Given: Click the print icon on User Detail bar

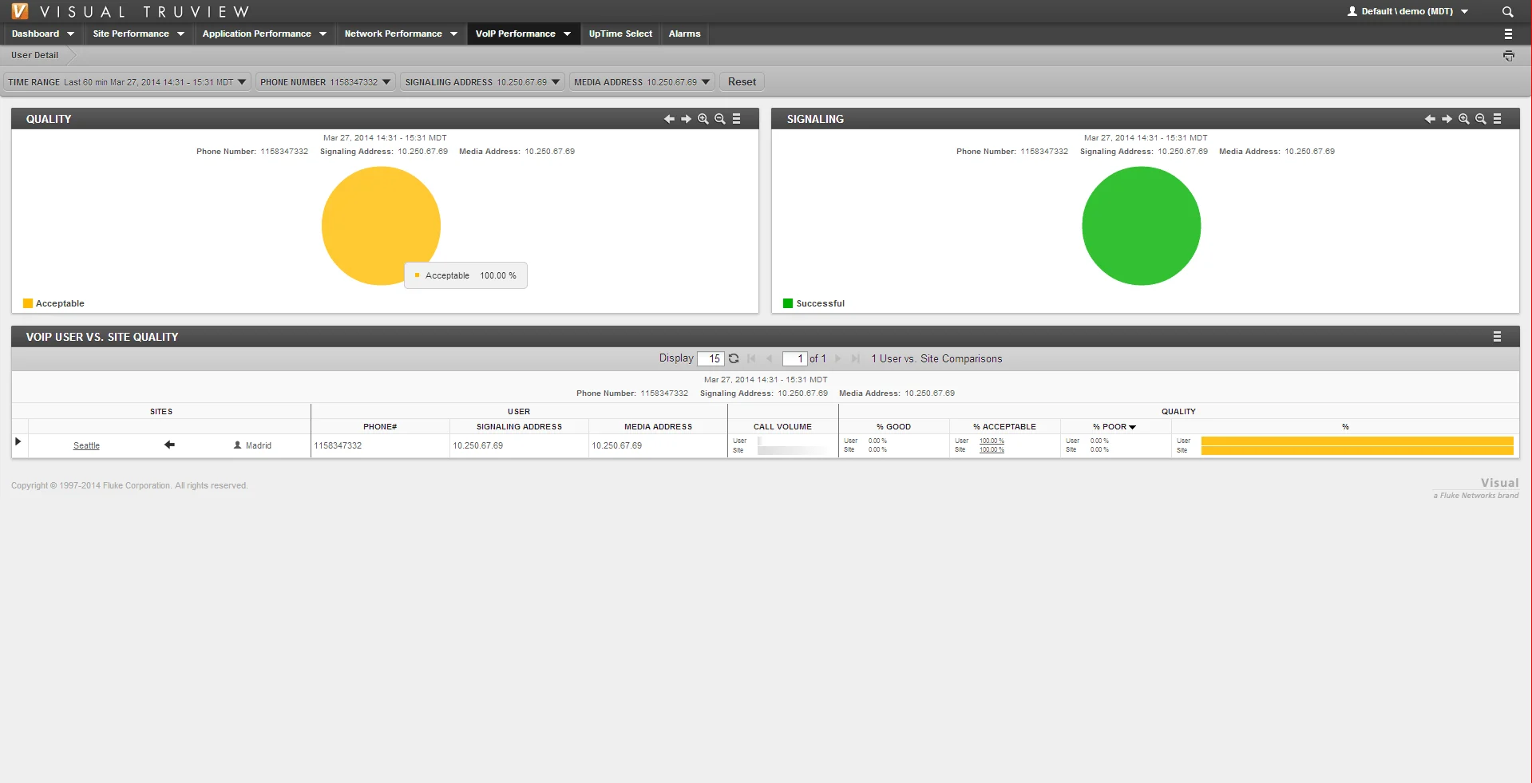Looking at the screenshot, I should 1508,55.
